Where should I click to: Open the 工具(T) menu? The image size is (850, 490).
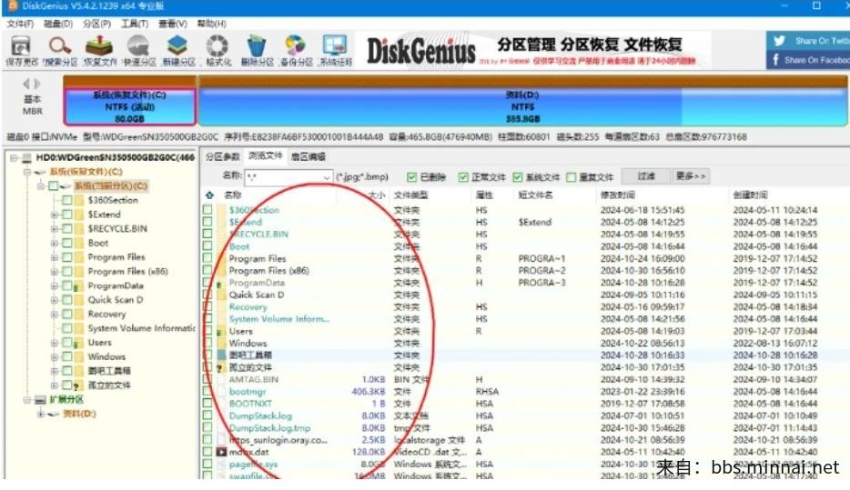pyautogui.click(x=135, y=23)
